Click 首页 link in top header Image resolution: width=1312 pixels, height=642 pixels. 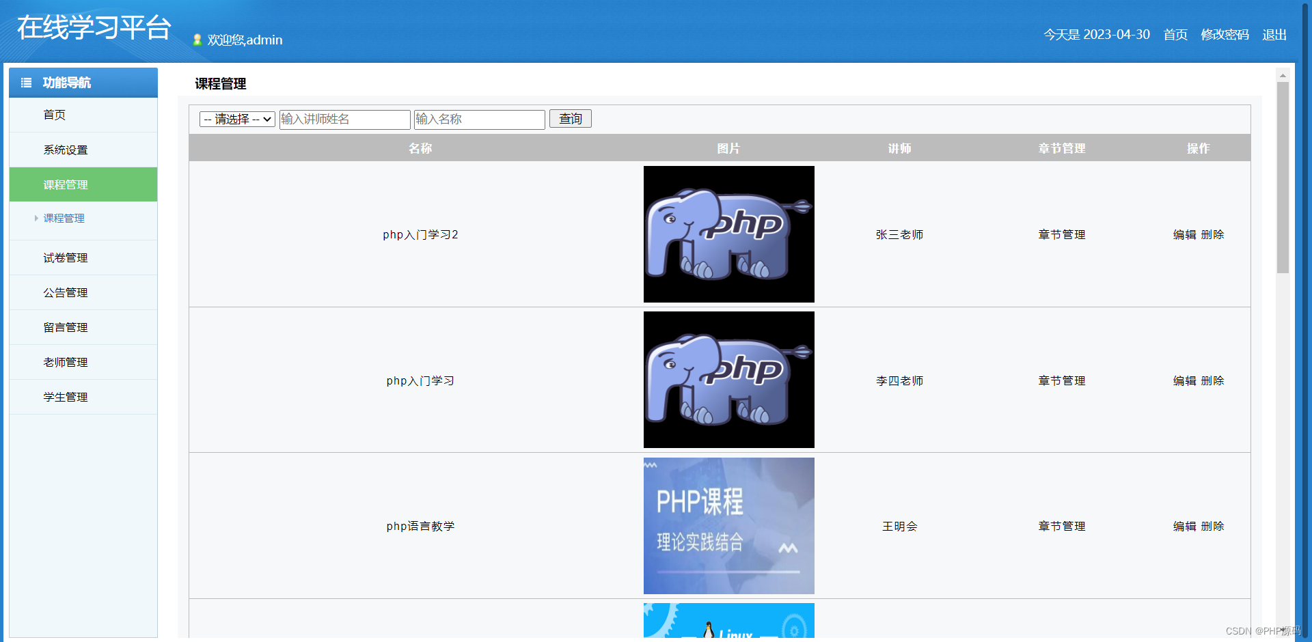[x=1175, y=35]
